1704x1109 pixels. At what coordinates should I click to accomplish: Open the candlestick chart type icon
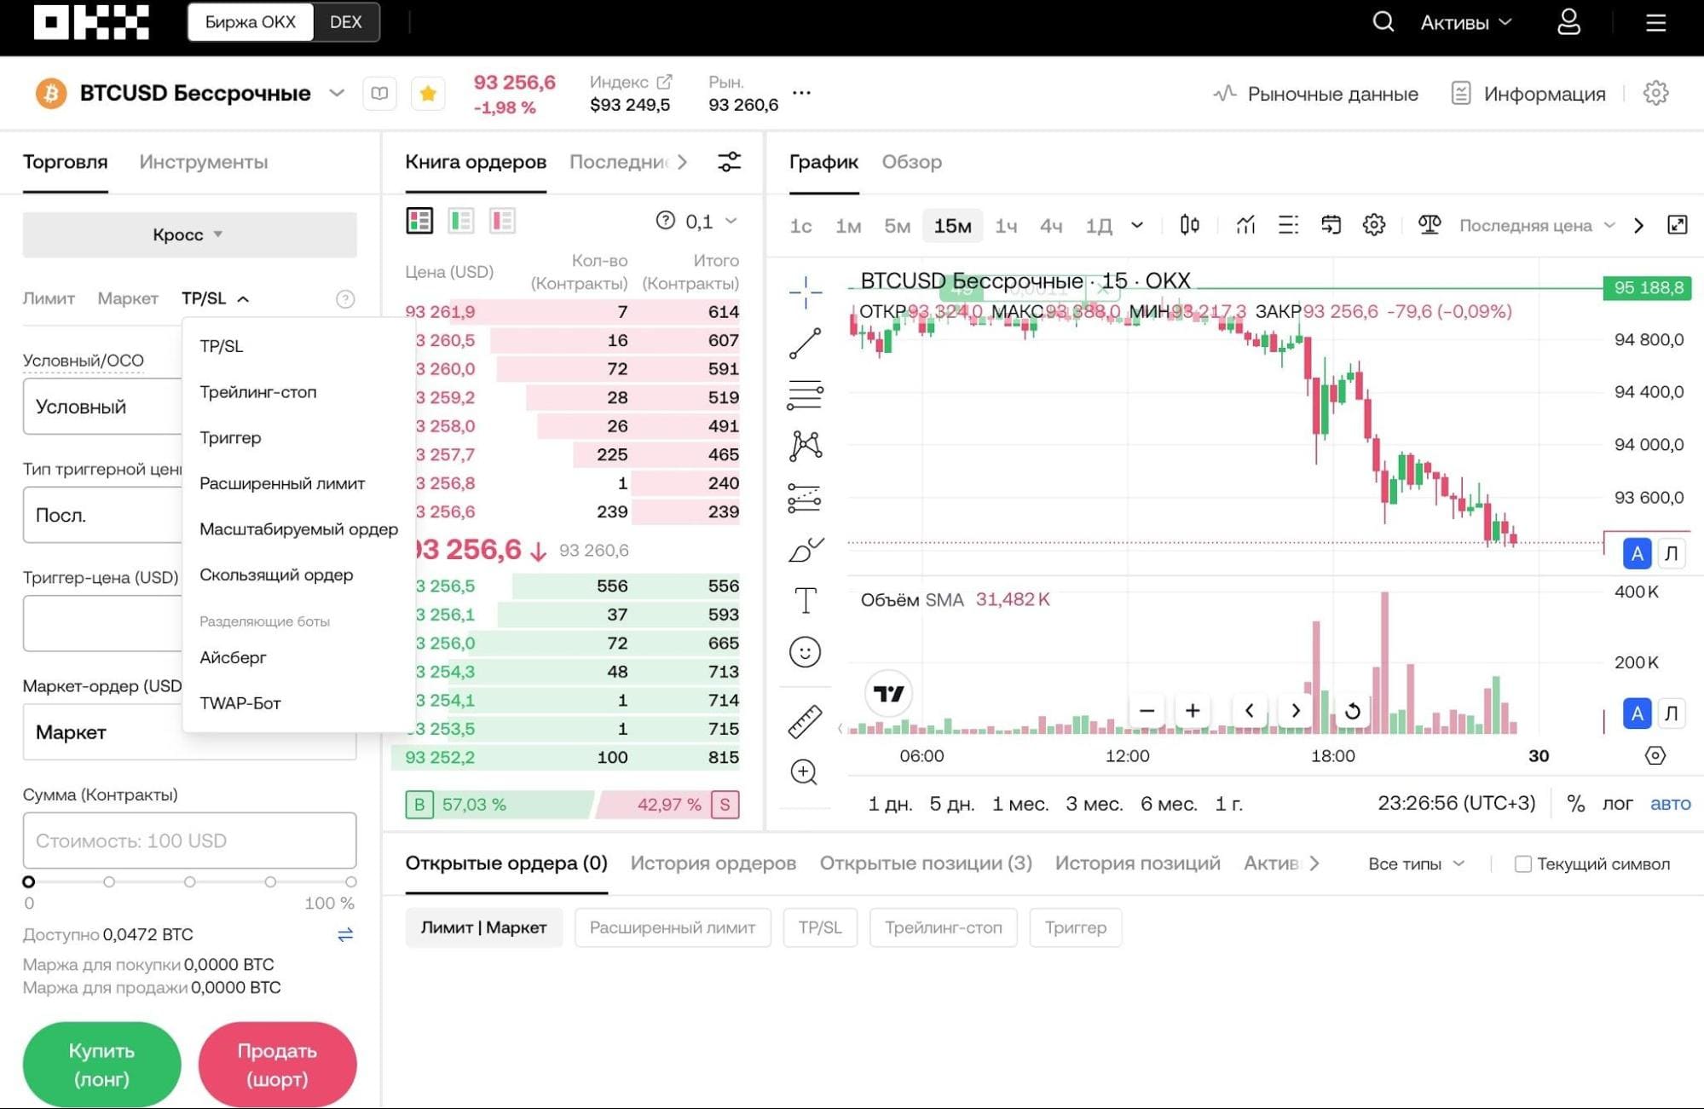(1189, 225)
